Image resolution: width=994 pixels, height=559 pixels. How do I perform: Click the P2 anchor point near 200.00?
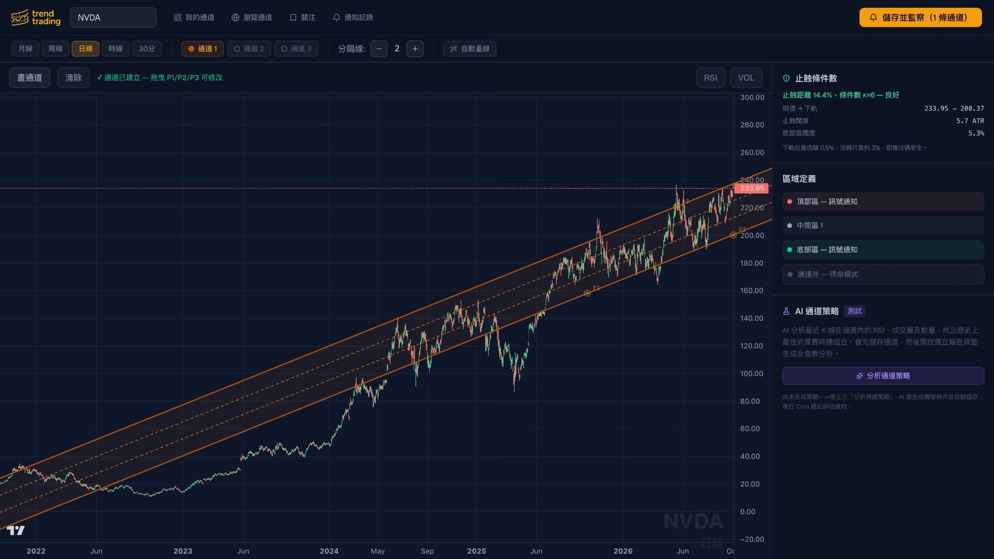click(733, 235)
